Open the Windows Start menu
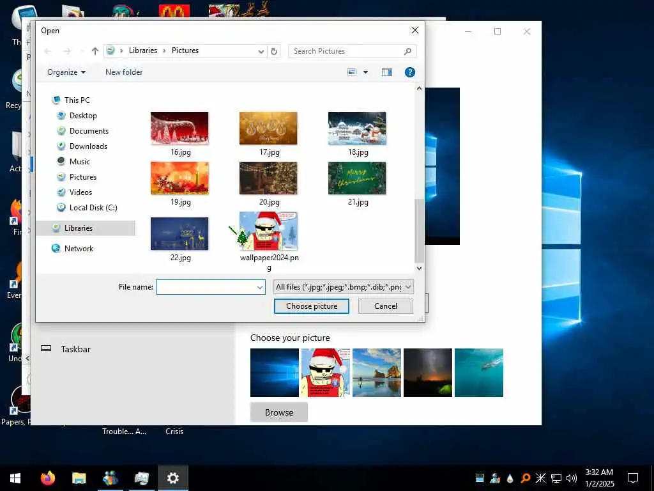 [x=15, y=478]
